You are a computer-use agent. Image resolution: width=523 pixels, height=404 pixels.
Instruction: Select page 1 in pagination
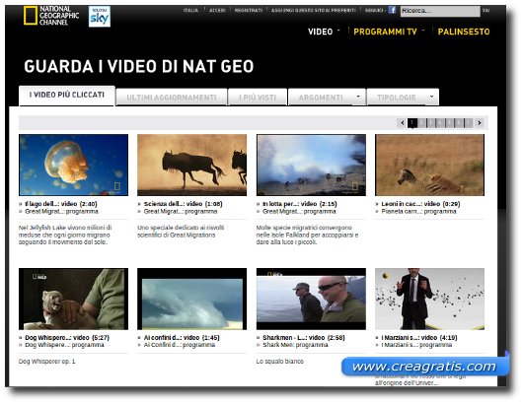tap(412, 123)
